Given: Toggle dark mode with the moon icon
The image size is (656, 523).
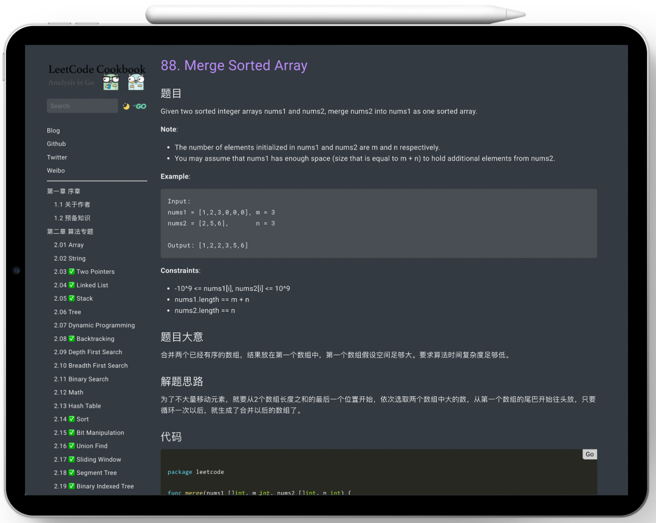Looking at the screenshot, I should tap(126, 106).
